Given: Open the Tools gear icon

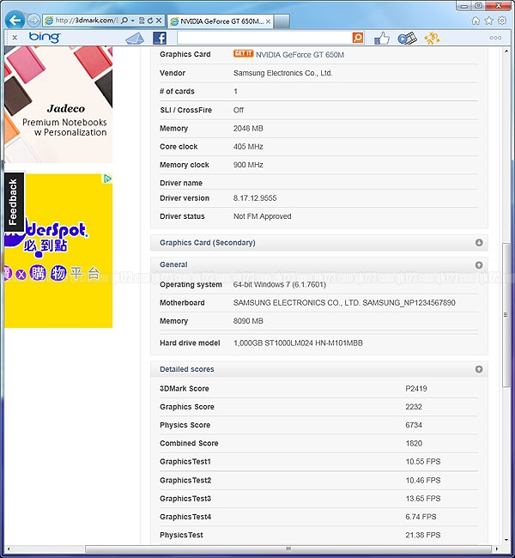Looking at the screenshot, I should [502, 21].
